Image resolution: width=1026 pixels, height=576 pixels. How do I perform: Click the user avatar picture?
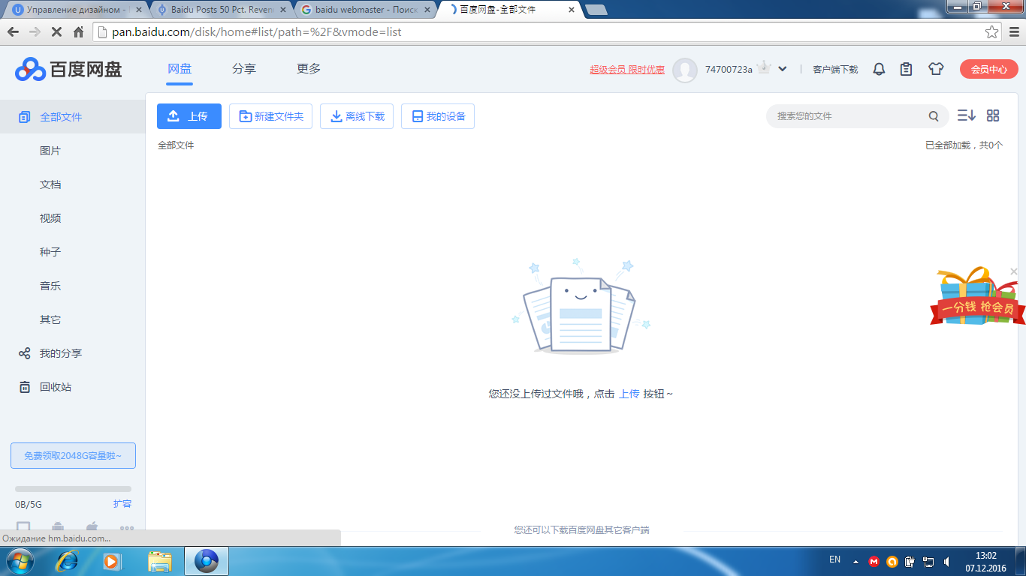[x=685, y=70]
